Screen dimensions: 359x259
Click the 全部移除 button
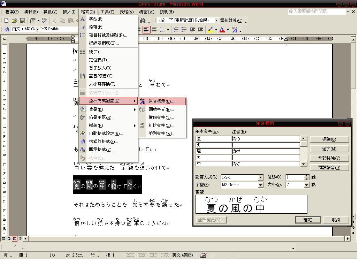tap(329, 158)
